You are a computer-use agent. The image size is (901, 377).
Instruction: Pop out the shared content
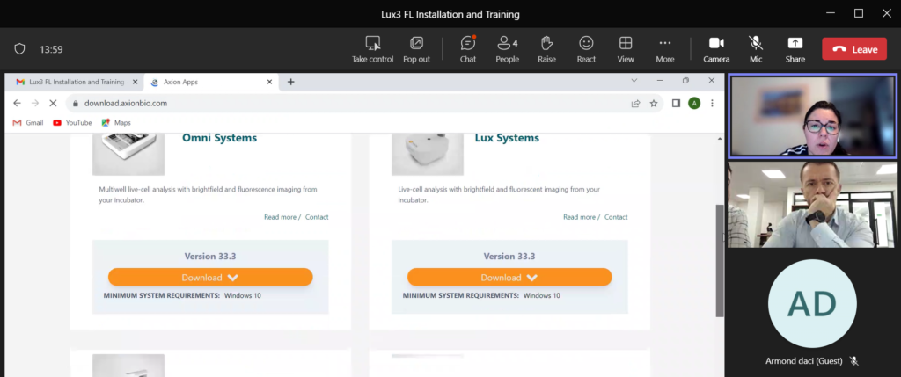pos(416,49)
